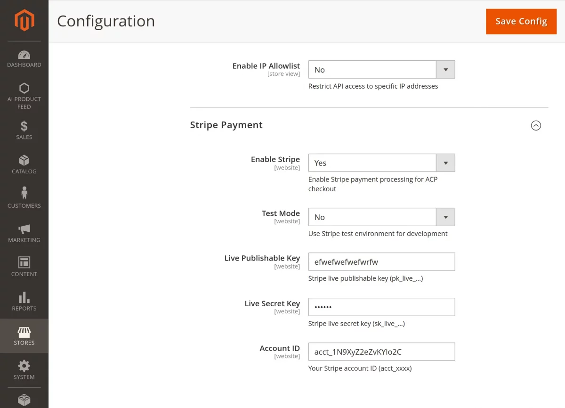565x408 pixels.
Task: Click the Magento logo in the top corner
Action: click(24, 20)
